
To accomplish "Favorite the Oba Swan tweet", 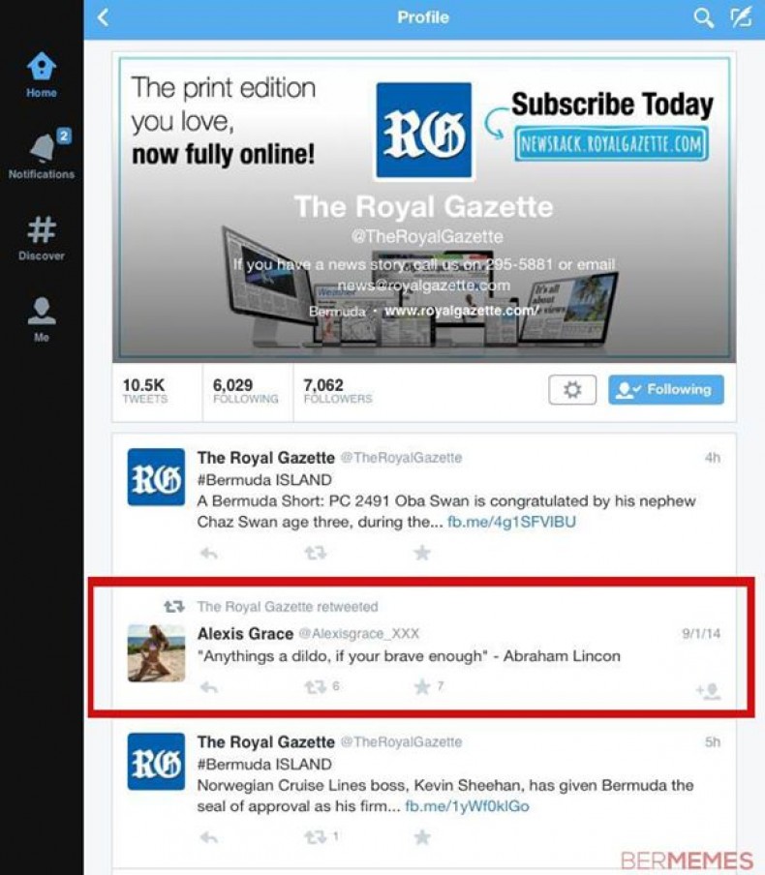I will point(422,553).
